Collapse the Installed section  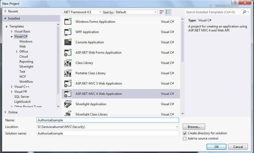(5, 18)
